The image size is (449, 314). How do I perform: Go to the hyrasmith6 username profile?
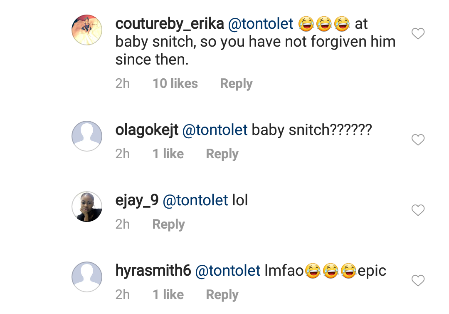153,271
